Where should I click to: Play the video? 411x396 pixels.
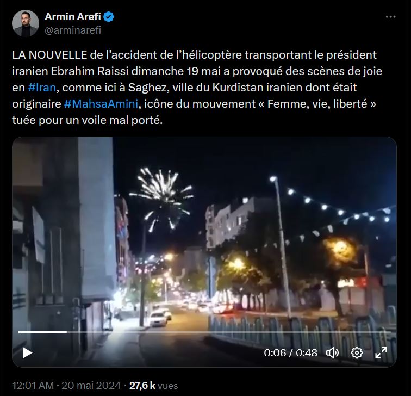pos(27,352)
